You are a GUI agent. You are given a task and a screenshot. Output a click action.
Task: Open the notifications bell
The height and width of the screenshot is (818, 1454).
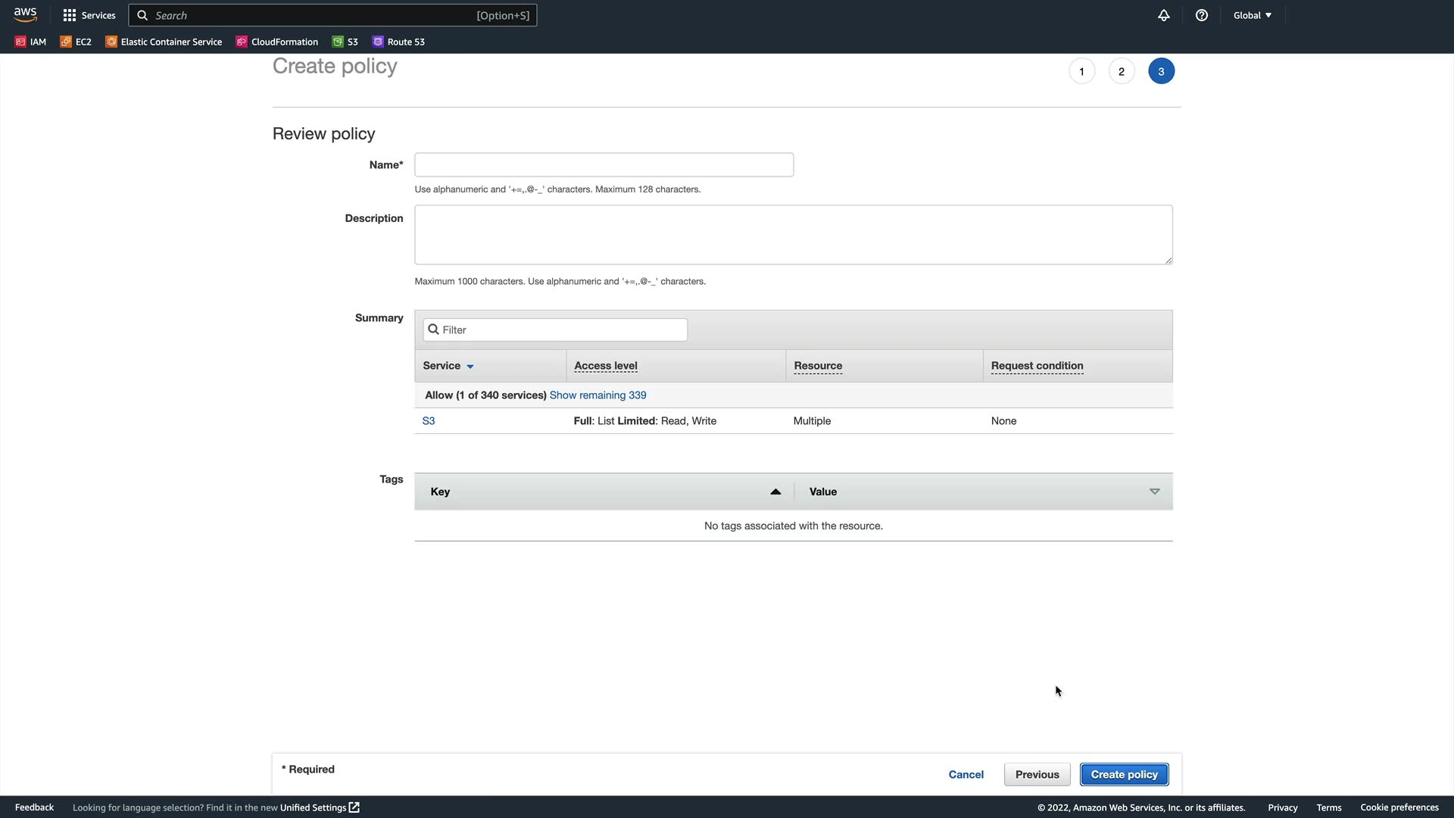[1163, 15]
